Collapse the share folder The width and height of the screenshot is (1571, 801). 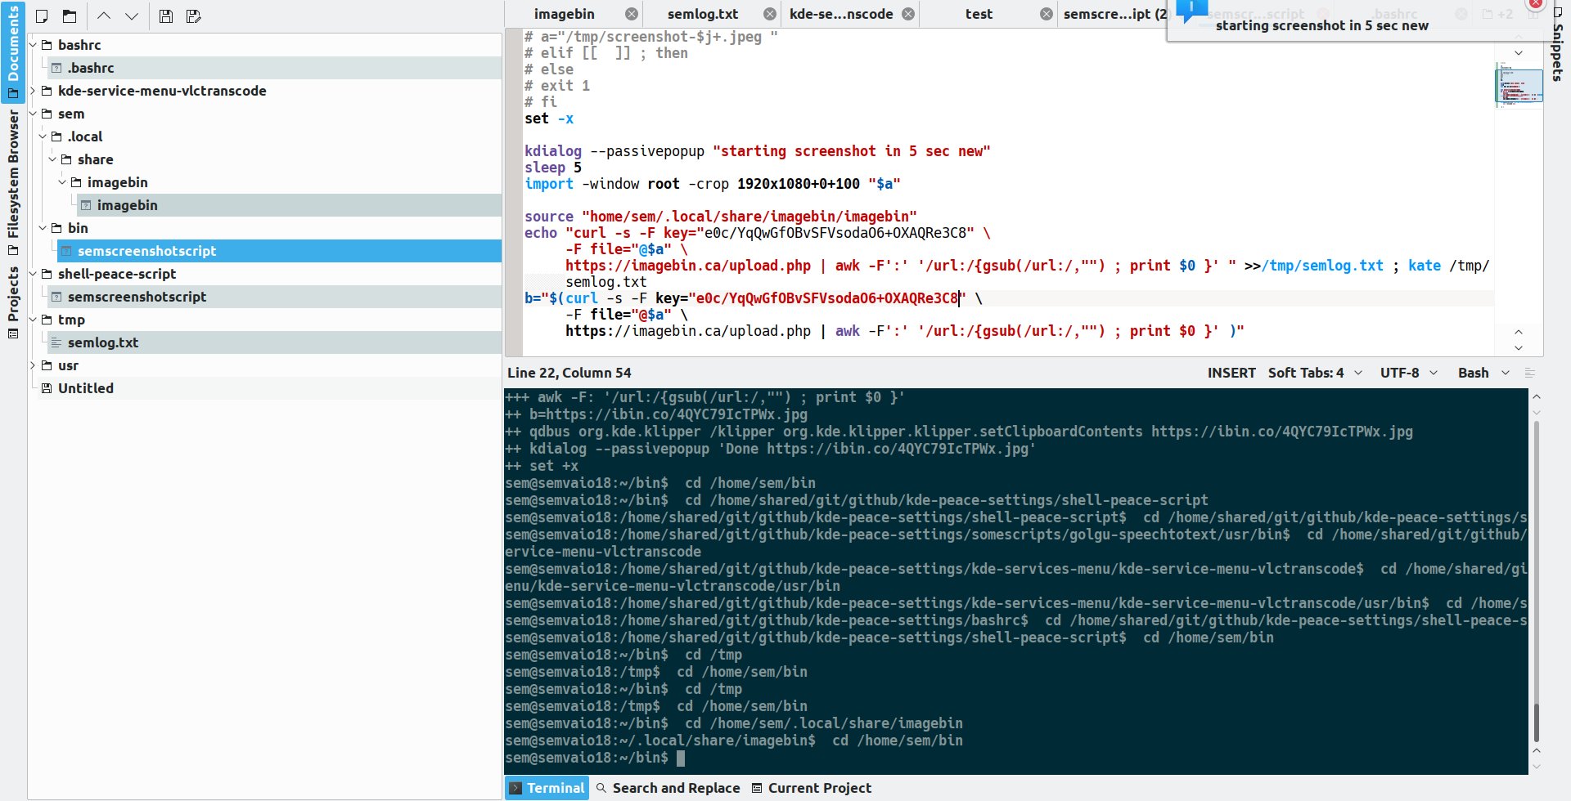pos(53,159)
